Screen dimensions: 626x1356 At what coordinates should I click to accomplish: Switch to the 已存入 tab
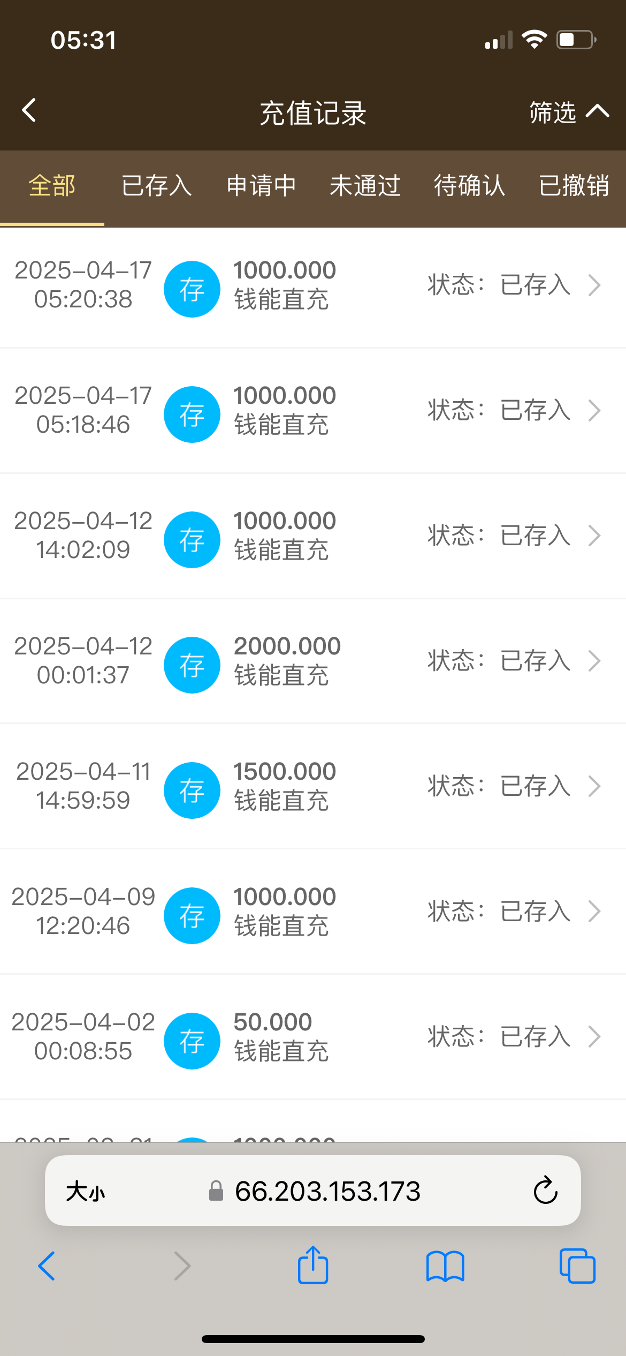[x=156, y=186]
